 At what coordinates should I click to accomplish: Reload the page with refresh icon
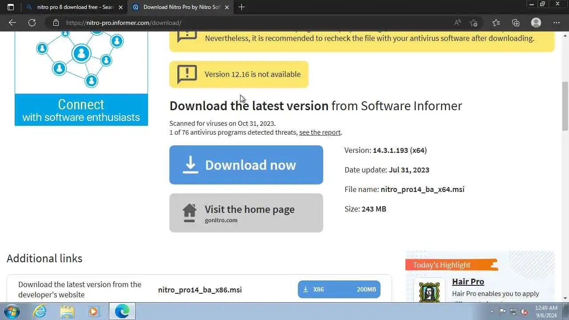32,23
